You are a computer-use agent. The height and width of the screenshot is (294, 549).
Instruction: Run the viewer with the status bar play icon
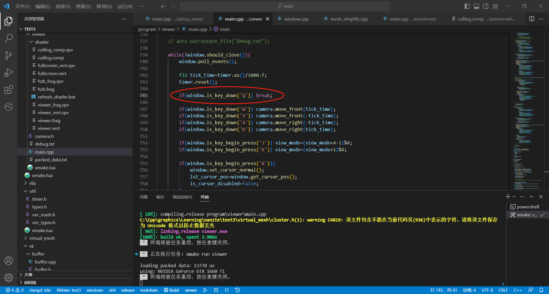pos(205,290)
